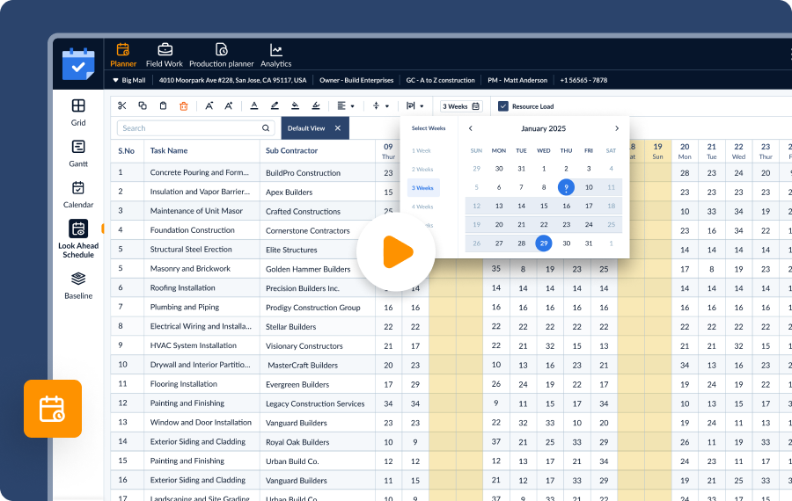Select January 29 in the date picker
Viewport: 792px width, 501px height.
coord(544,243)
